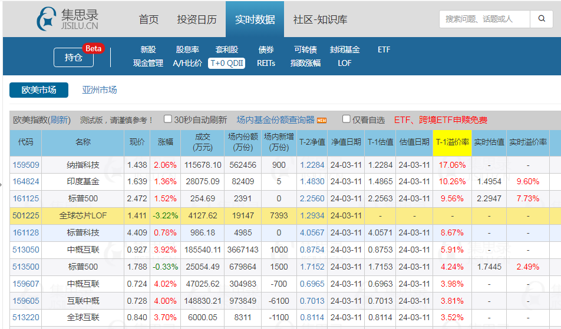This screenshot has width=561, height=329.
Task: Click the NEW badge beside 场内基金份额查询器
Action: click(x=322, y=120)
